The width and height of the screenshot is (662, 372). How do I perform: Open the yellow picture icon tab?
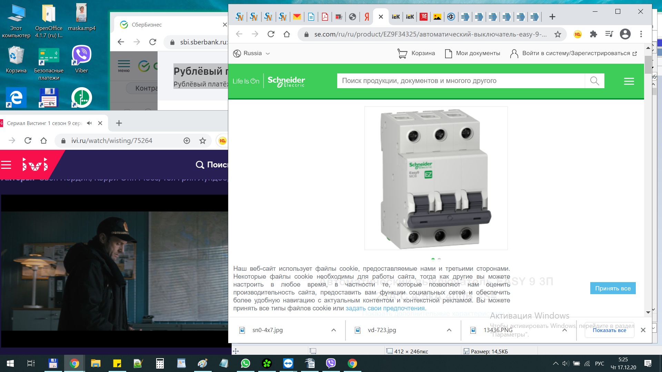(437, 17)
